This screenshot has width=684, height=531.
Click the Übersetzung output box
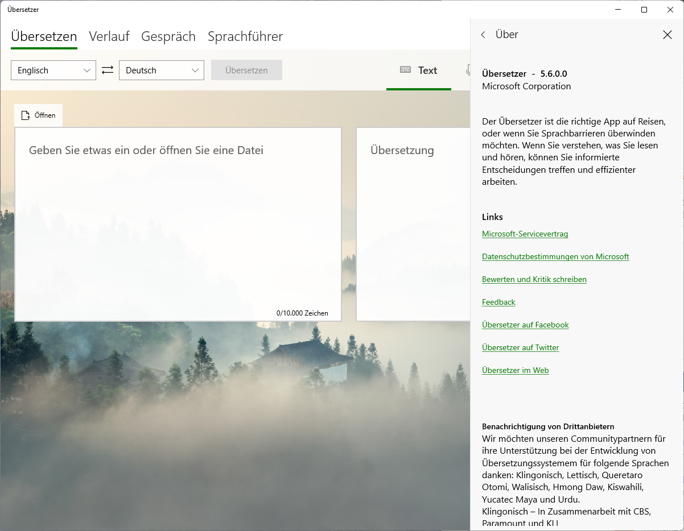pyautogui.click(x=414, y=224)
